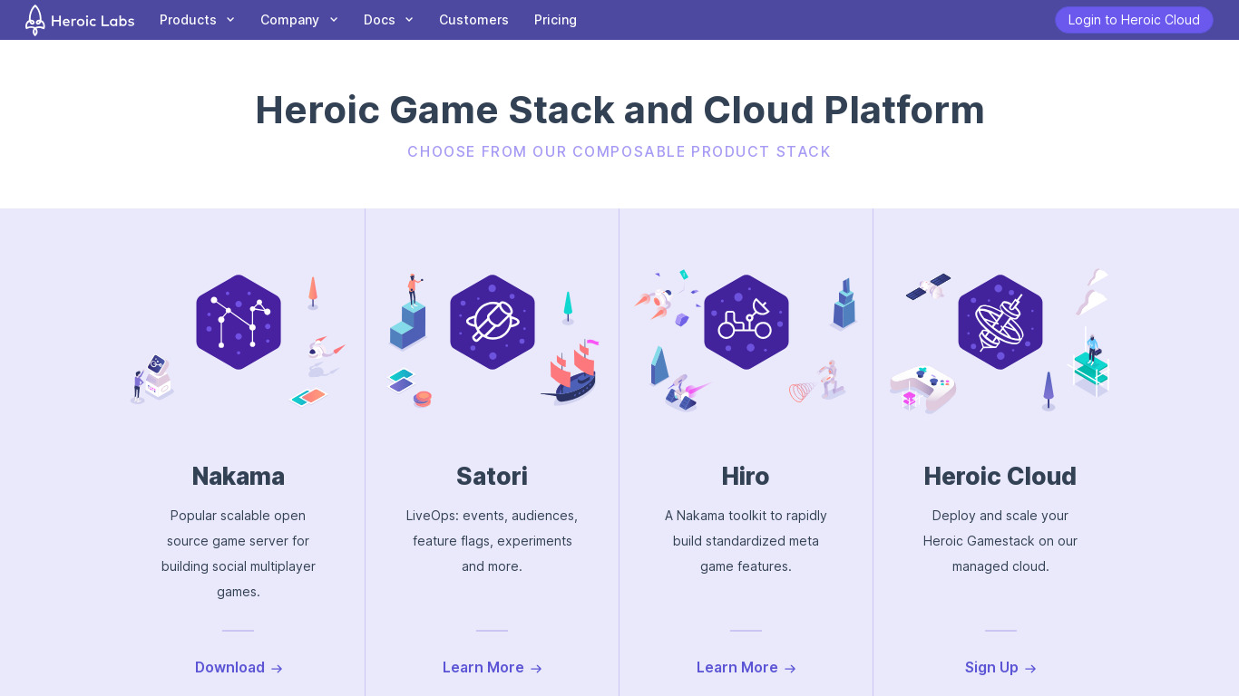The image size is (1239, 696).
Task: Click the Heroic Cloud heading
Action: coord(1000,476)
